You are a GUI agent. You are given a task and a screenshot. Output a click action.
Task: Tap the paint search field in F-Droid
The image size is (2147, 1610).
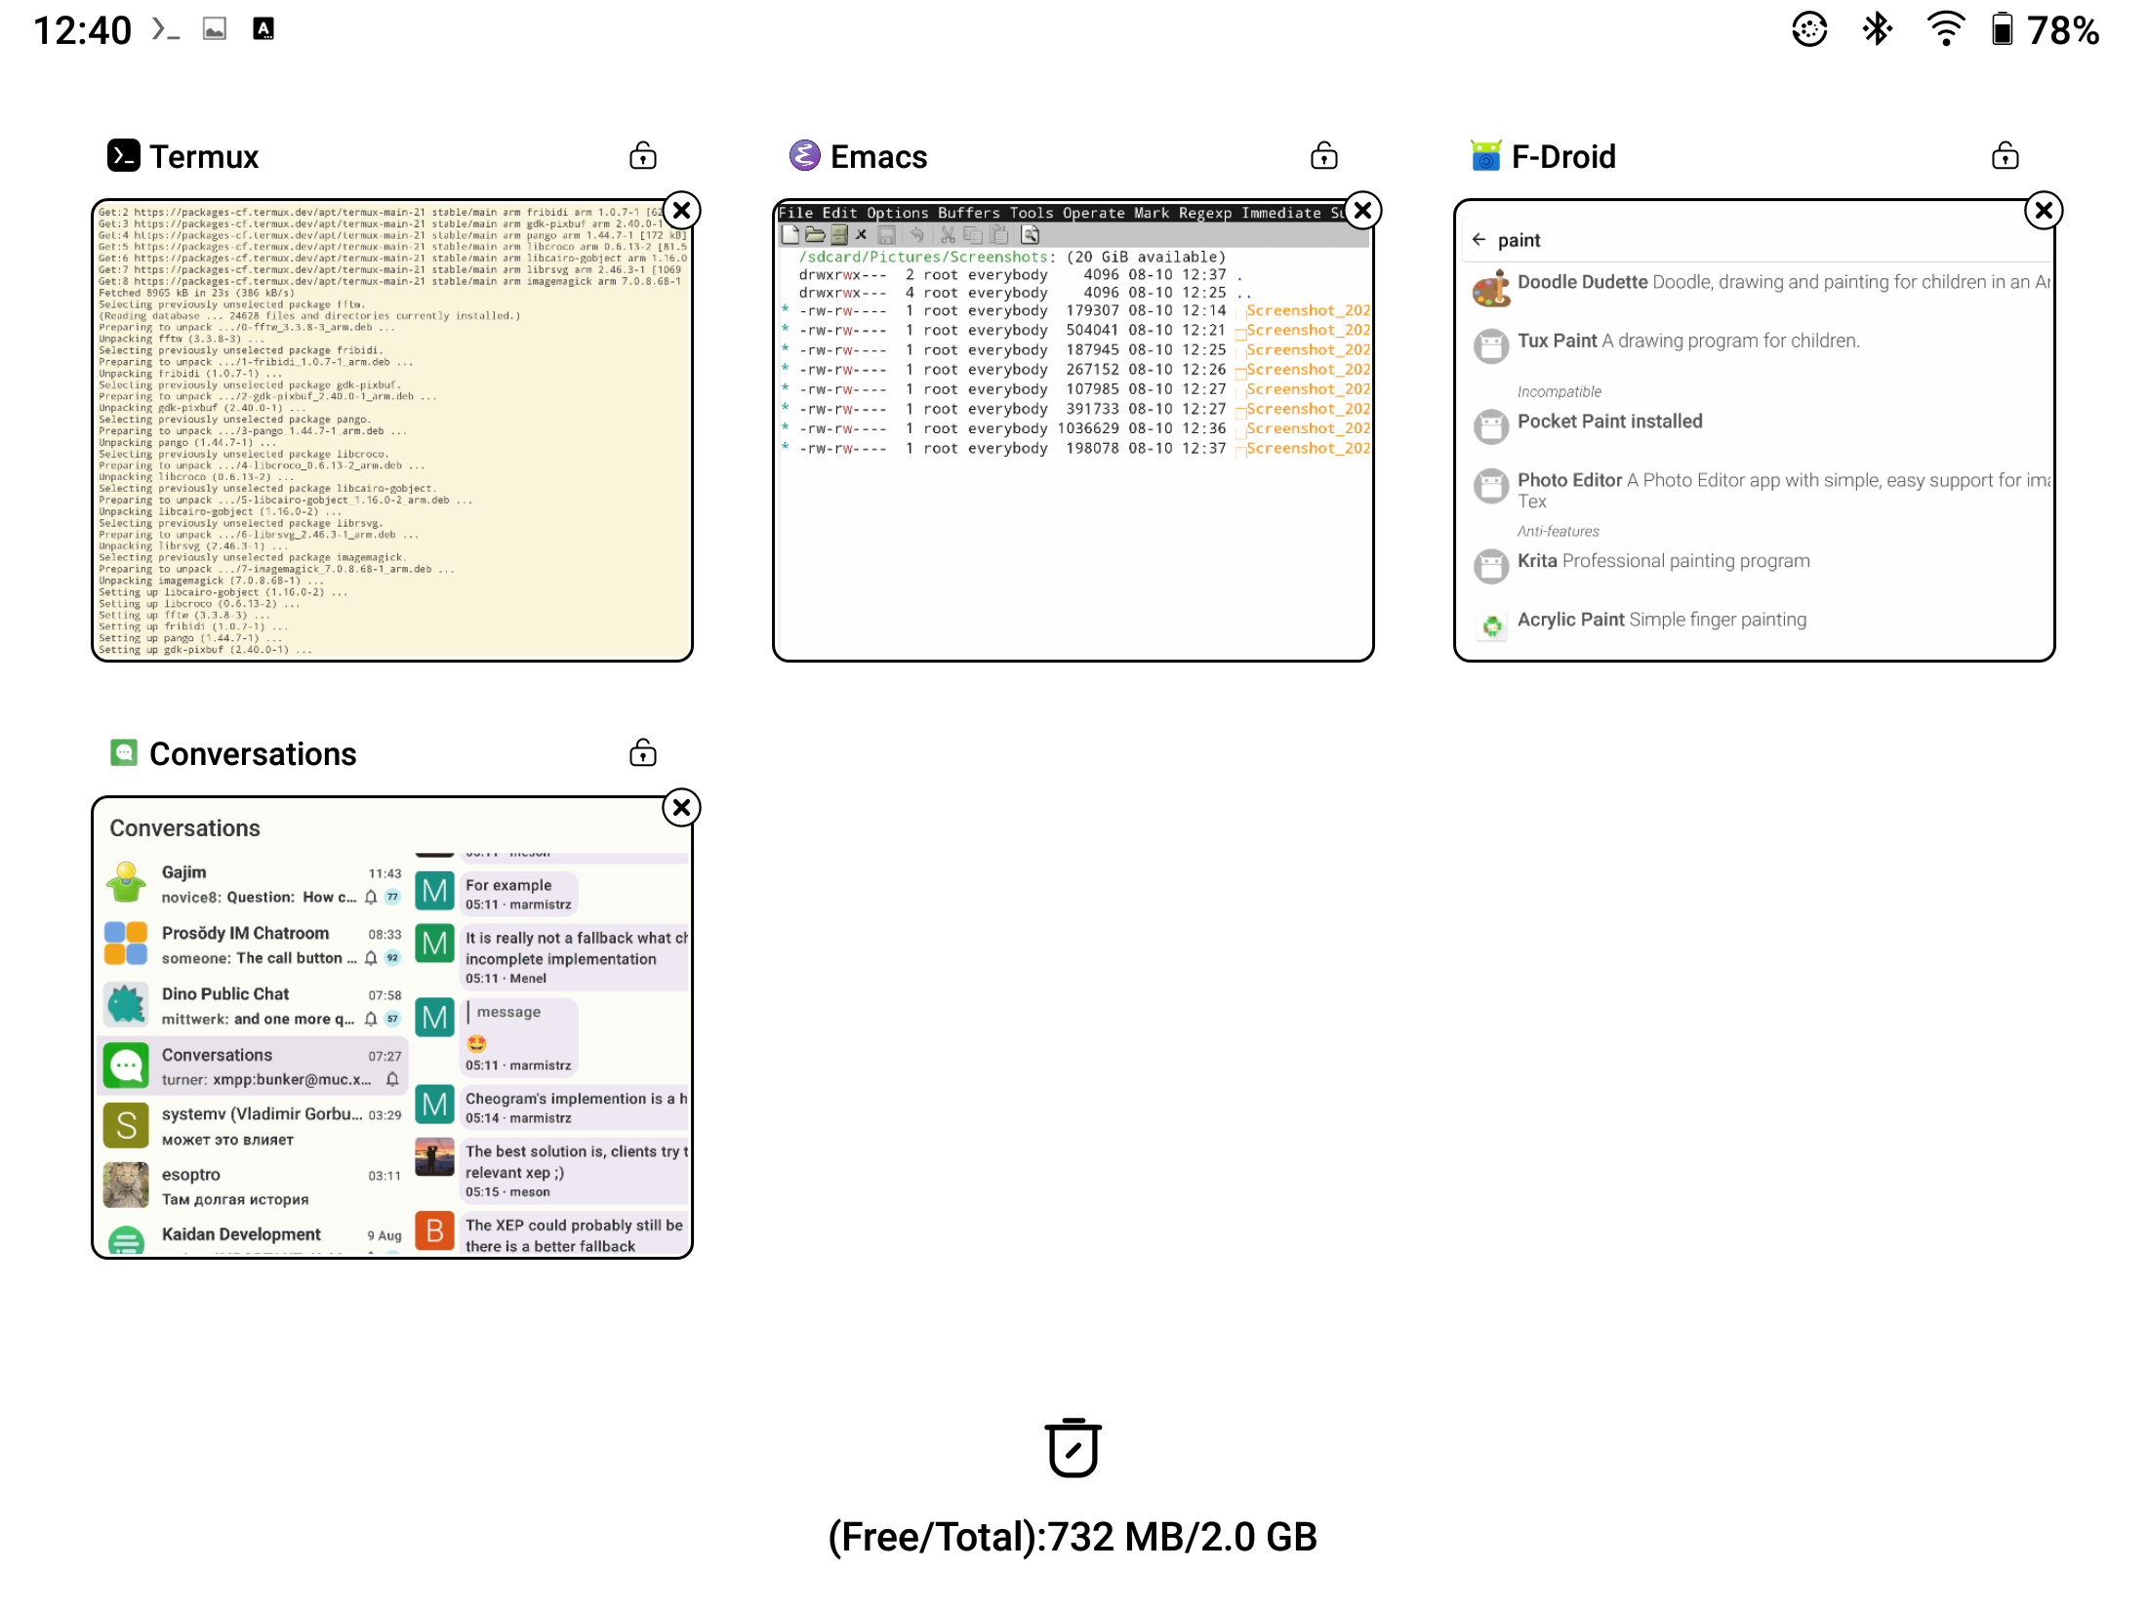1757,240
